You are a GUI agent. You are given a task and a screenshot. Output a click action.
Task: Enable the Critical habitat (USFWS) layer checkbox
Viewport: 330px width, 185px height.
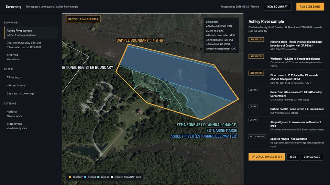click(x=207, y=40)
